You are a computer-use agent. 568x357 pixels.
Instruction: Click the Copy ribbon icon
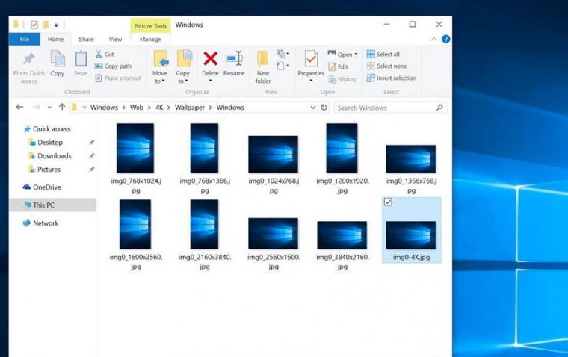(x=58, y=59)
